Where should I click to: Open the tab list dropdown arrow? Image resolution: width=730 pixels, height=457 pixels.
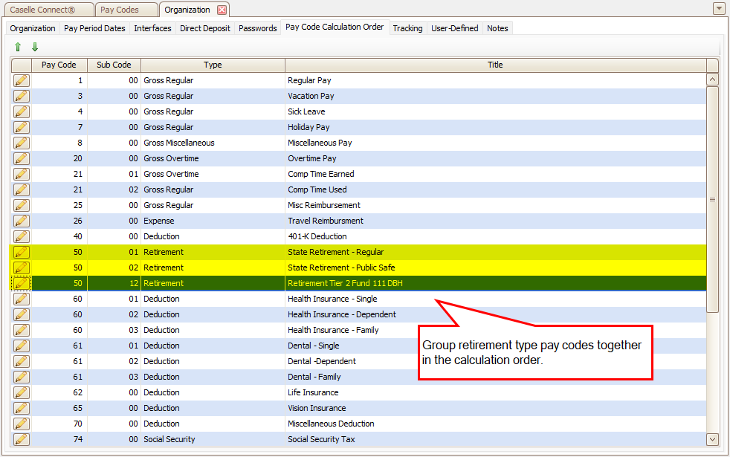coord(718,9)
